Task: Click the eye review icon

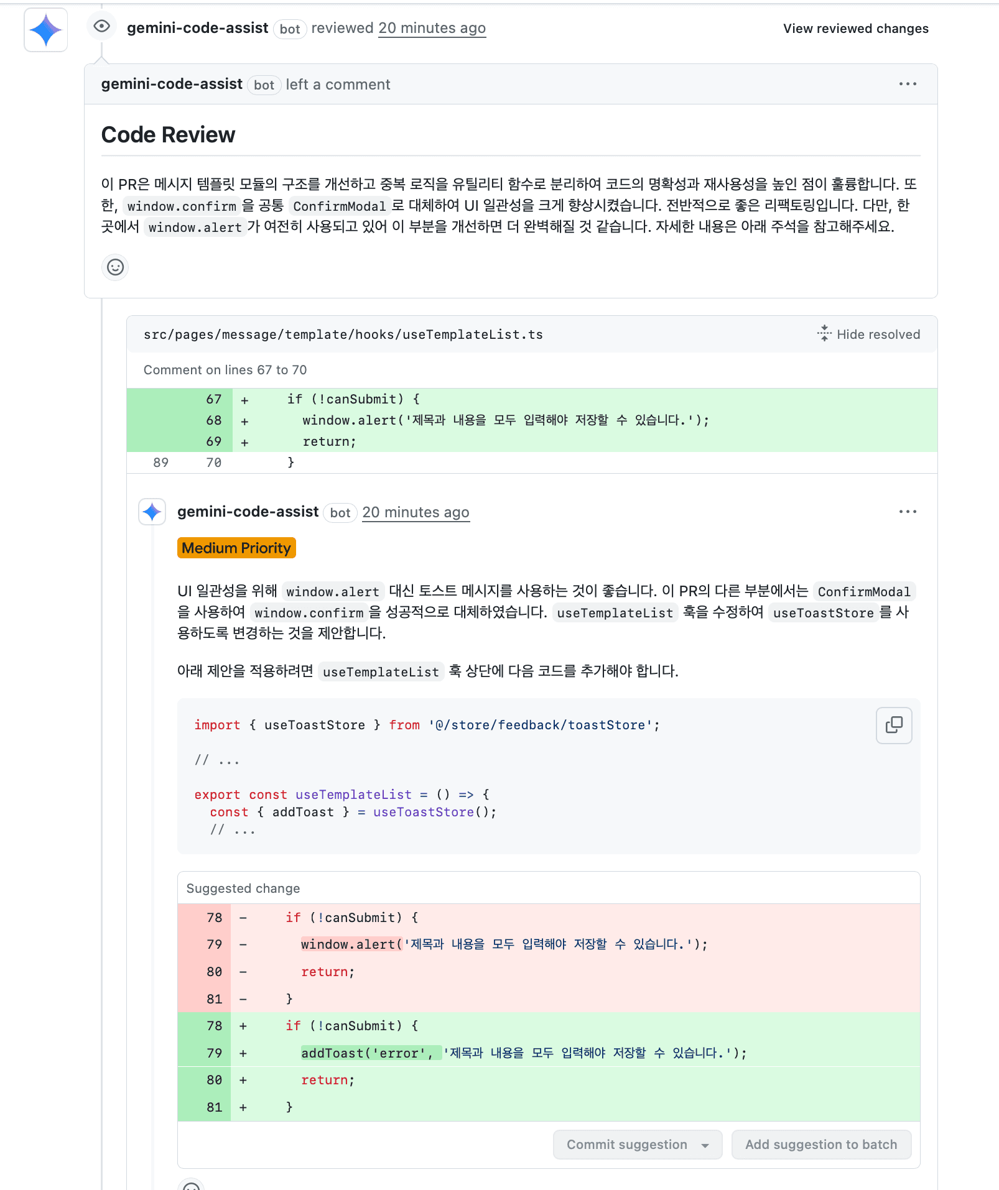Action: (101, 26)
